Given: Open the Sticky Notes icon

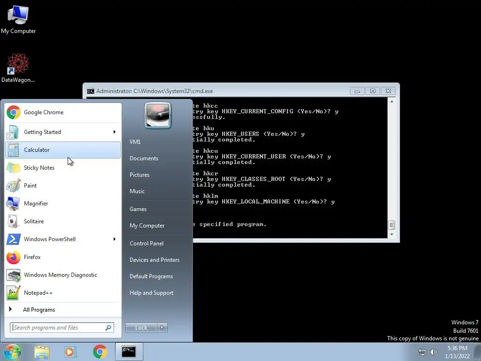Looking at the screenshot, I should tap(13, 168).
